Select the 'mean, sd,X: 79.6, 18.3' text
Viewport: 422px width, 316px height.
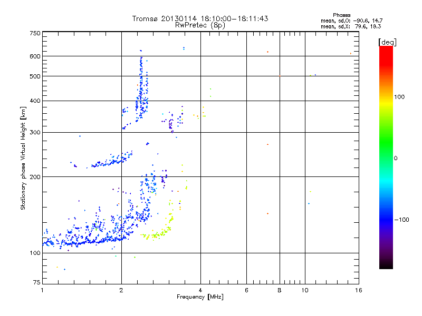351,26
